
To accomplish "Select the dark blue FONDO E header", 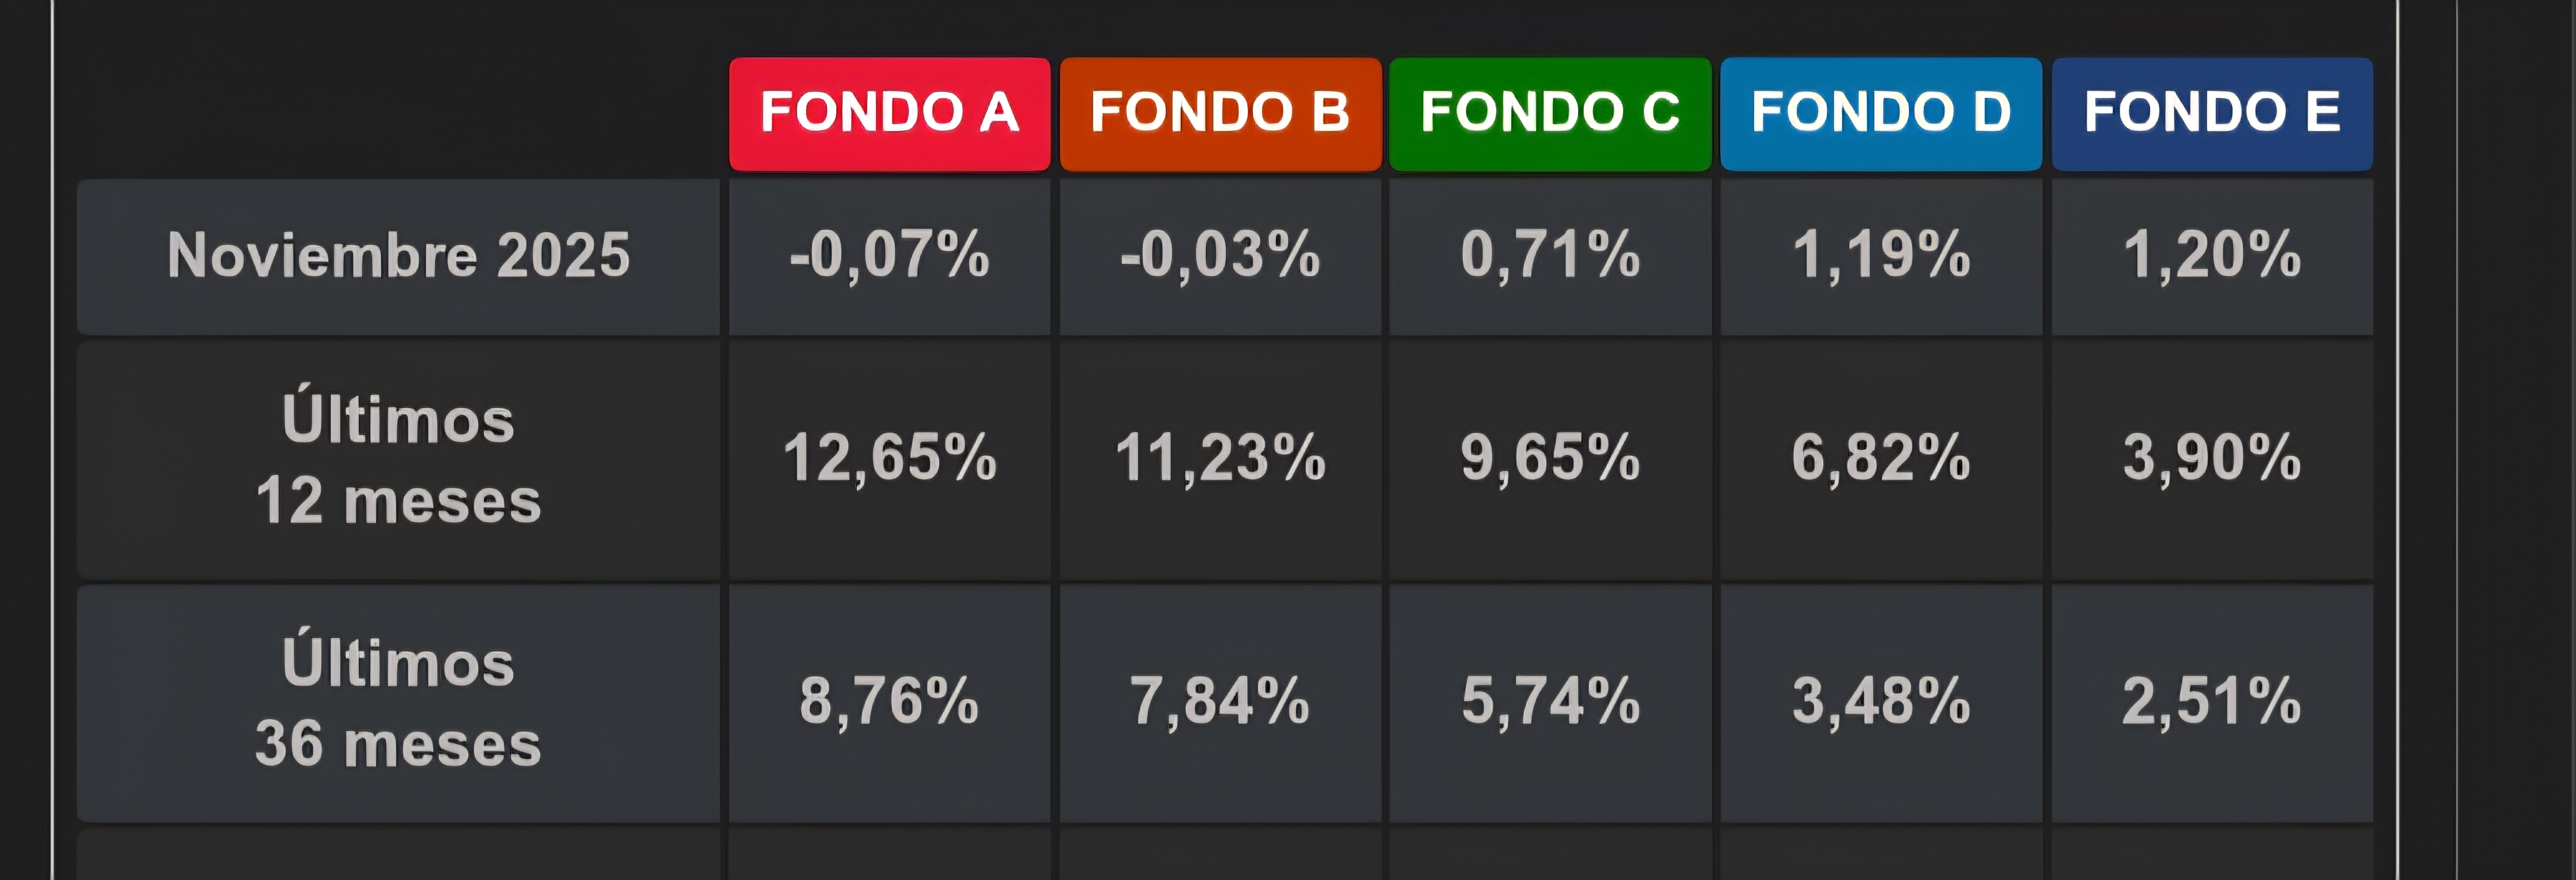I will (2212, 113).
